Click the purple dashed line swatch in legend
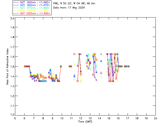The width and height of the screenshot is (160, 128). (16, 2)
